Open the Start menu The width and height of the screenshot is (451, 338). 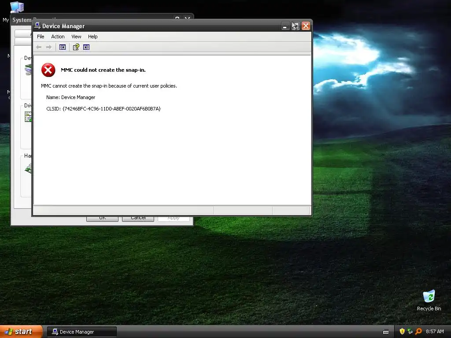pos(21,332)
